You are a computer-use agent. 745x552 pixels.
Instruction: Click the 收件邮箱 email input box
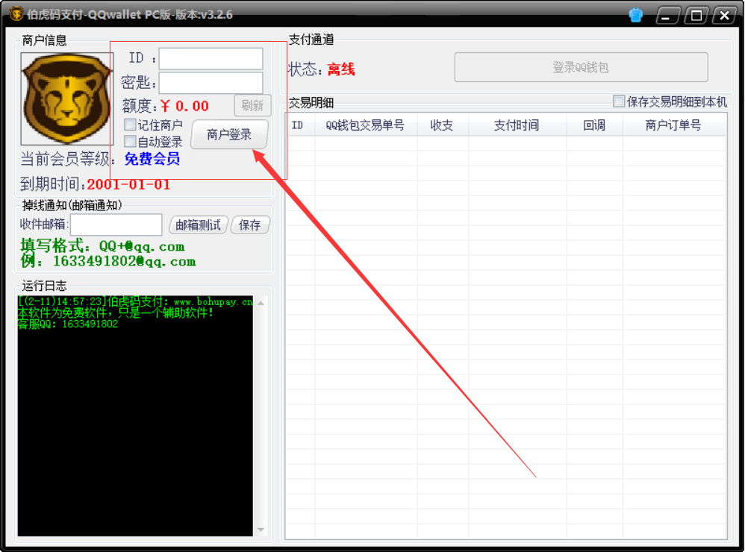point(116,225)
